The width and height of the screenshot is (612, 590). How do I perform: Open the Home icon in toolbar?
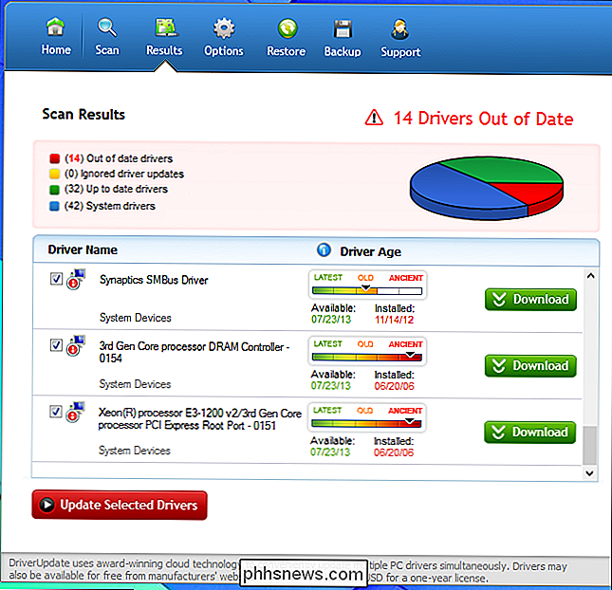tap(55, 28)
